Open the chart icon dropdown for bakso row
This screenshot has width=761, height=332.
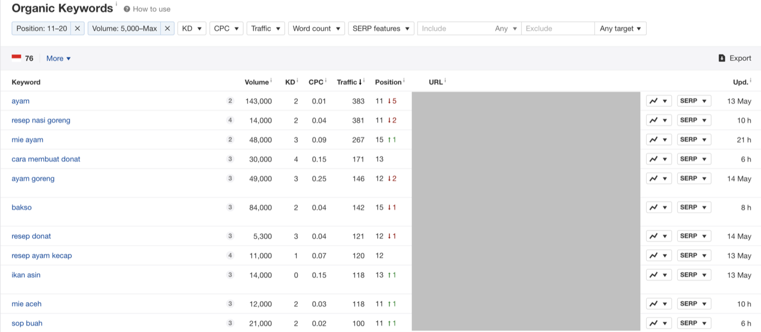coord(659,207)
